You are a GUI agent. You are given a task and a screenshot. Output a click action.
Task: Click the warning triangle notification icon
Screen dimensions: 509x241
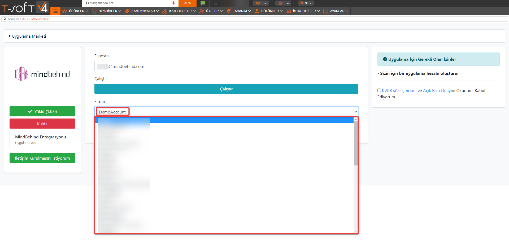215,3
